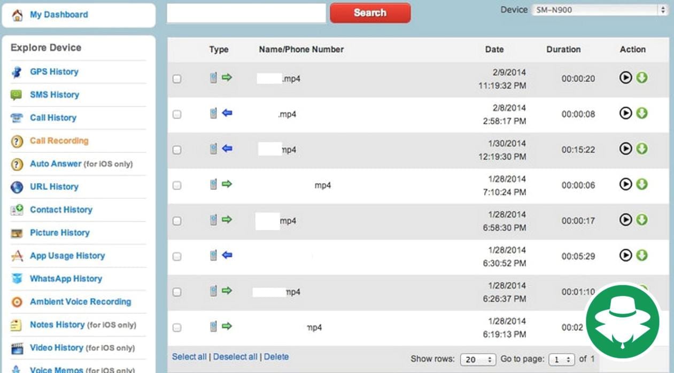
Task: Click inside the search text field
Action: click(x=246, y=12)
